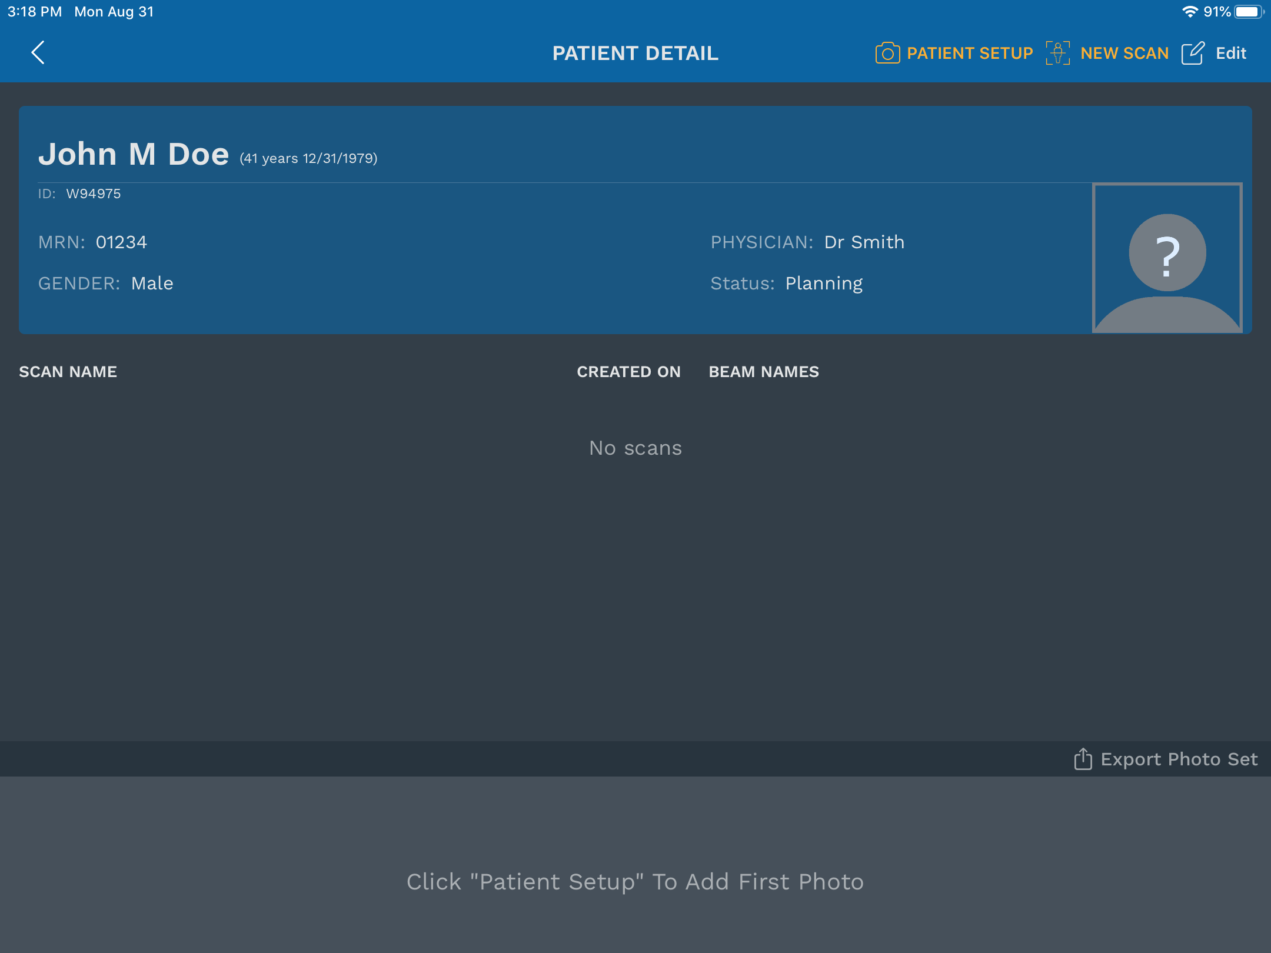Click Export Photo Set label

click(x=1179, y=759)
